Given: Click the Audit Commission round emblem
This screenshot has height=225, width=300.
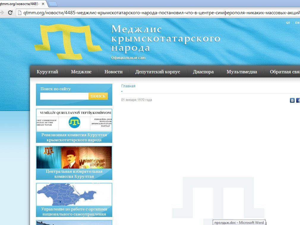Looking at the screenshot, I should 74,123.
